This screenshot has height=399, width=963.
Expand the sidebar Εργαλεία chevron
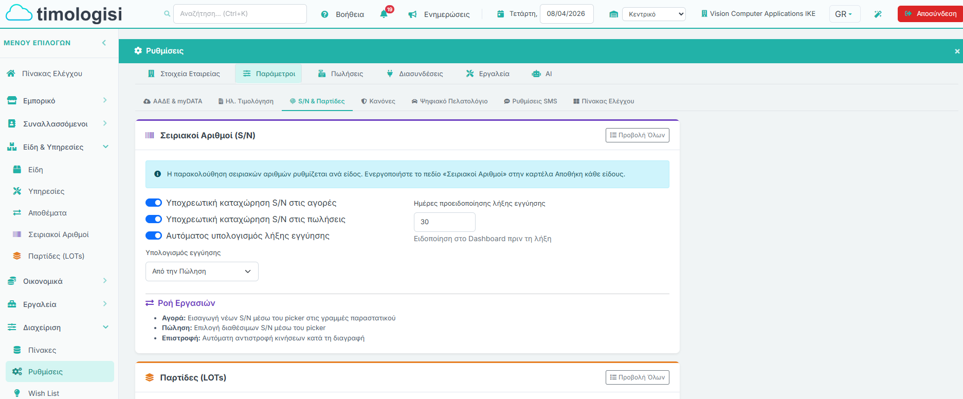coord(105,303)
